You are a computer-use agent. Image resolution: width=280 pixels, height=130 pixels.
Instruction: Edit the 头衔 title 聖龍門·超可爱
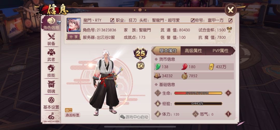coord(192,20)
